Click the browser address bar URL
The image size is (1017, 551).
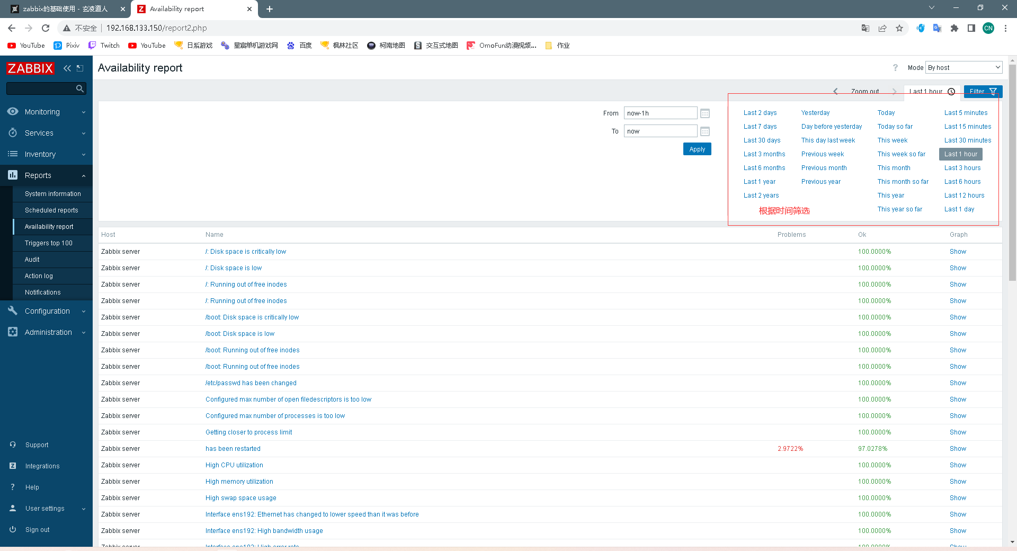(x=157, y=28)
